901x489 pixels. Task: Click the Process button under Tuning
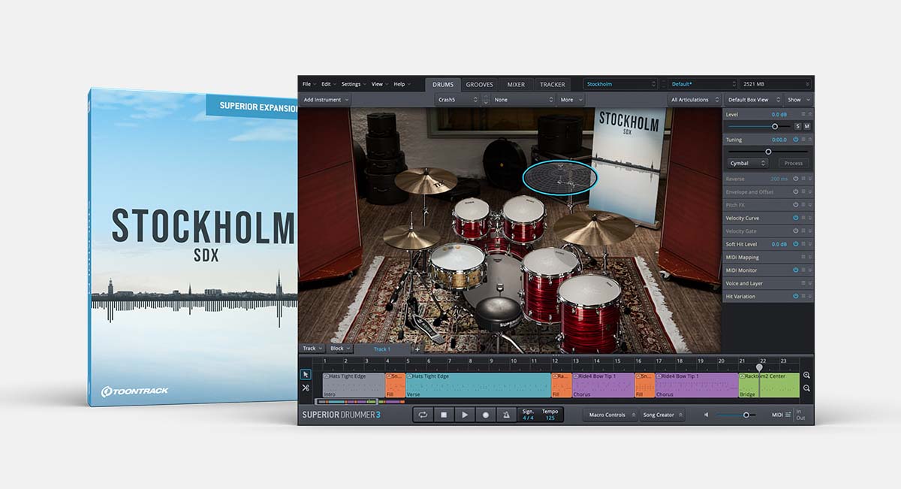[x=794, y=163]
